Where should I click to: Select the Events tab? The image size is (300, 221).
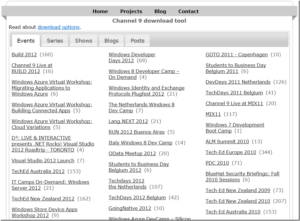click(26, 41)
